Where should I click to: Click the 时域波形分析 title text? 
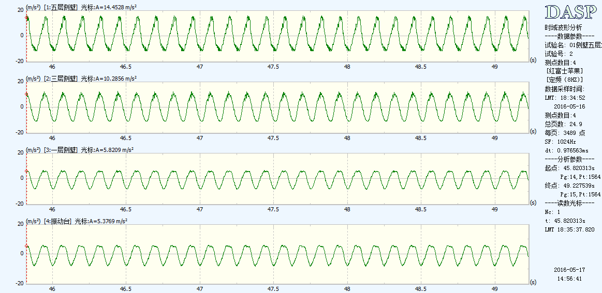click(x=563, y=27)
